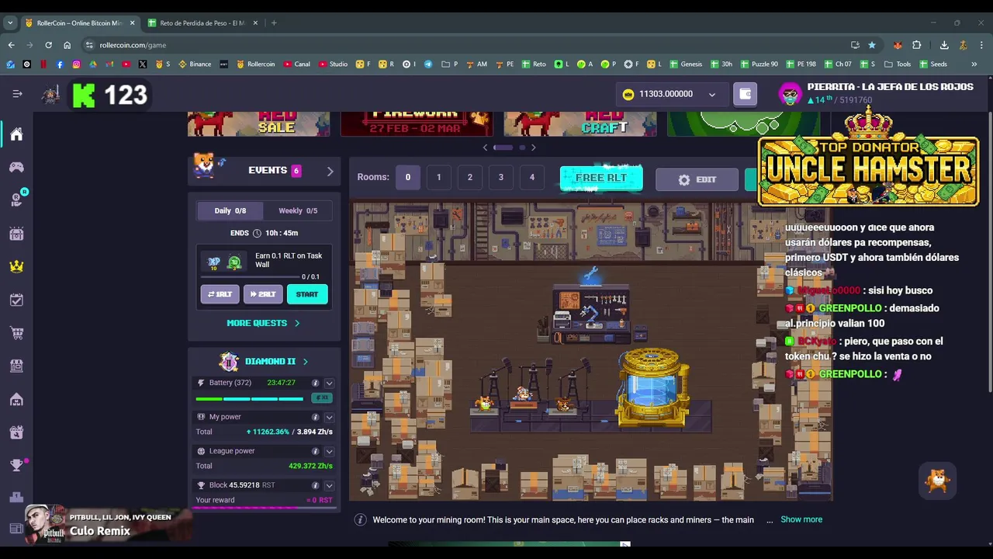Click the battery charge progress bar
Image resolution: width=993 pixels, height=559 pixels.
tap(250, 399)
